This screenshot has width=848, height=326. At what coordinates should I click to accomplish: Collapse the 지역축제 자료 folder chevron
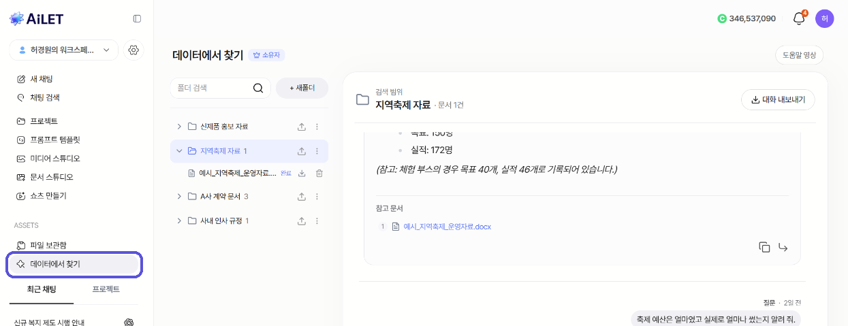(179, 151)
